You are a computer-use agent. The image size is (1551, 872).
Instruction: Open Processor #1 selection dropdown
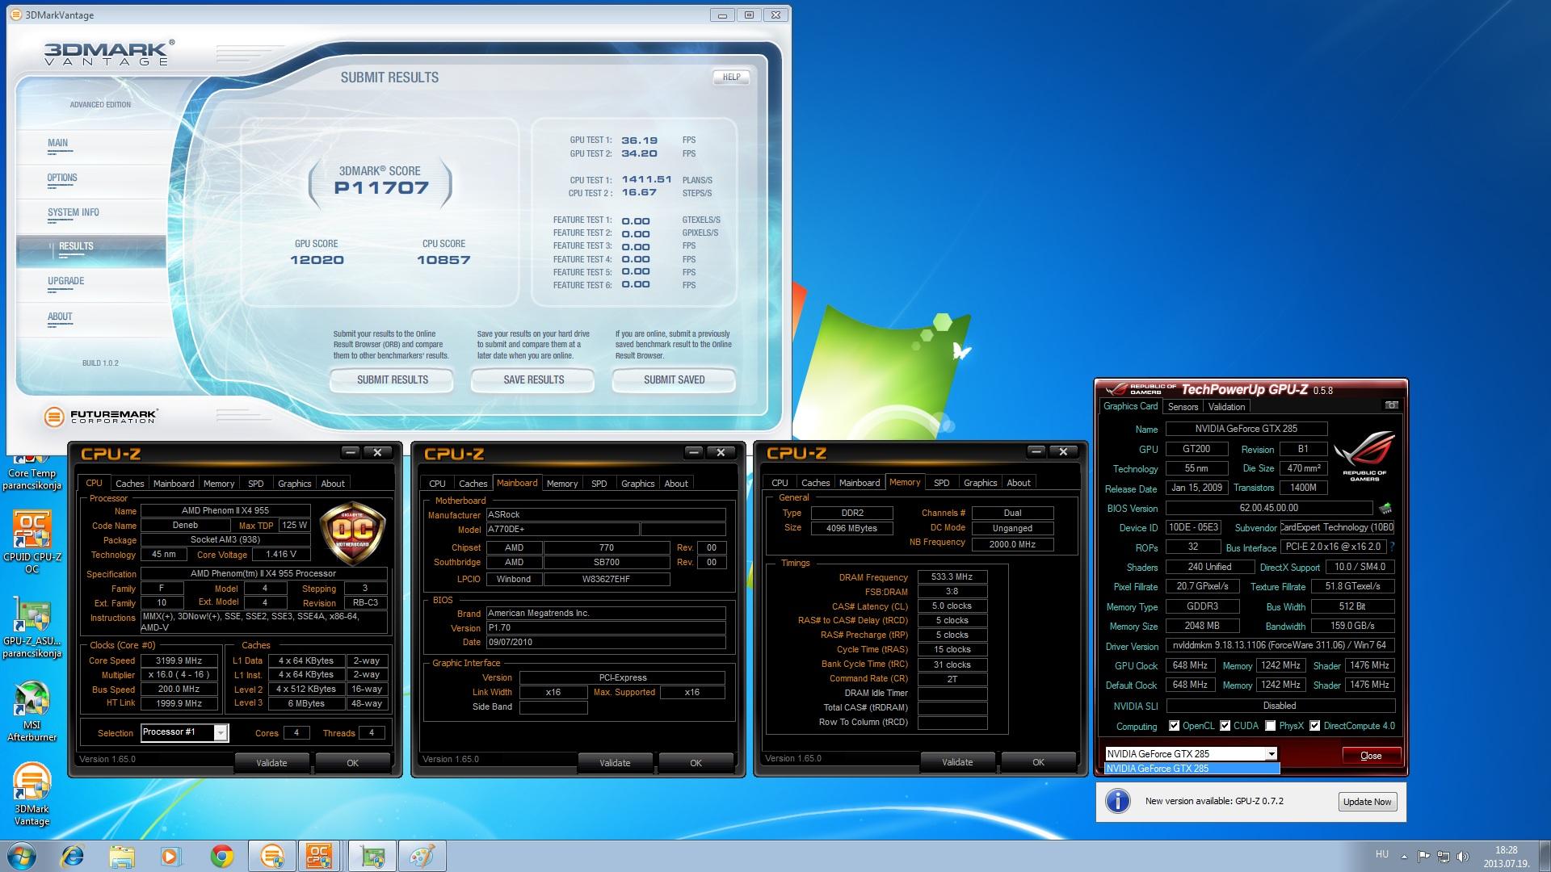185,732
